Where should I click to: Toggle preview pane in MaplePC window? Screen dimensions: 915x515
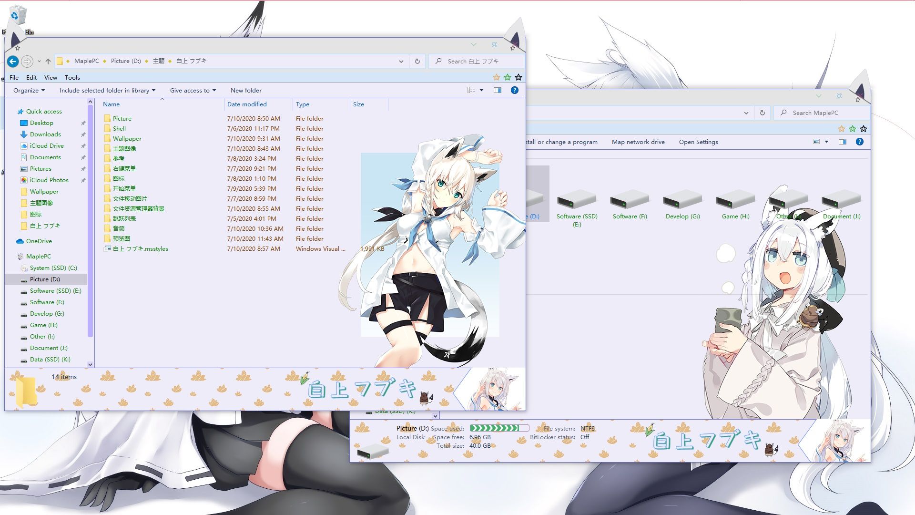(842, 142)
